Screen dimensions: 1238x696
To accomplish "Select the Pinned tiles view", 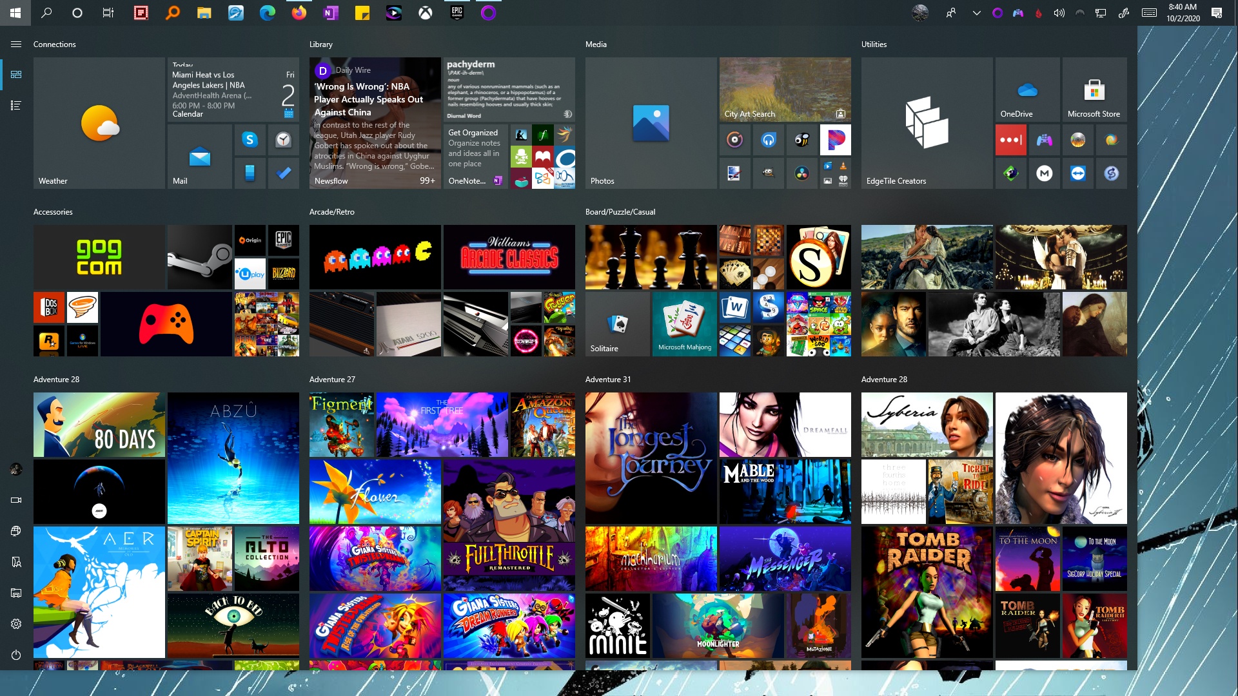I will (x=16, y=74).
